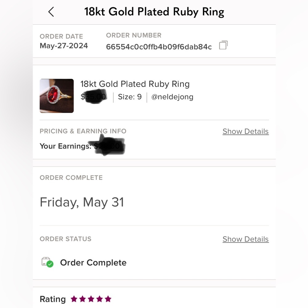Screen dimensions: 308x308
Task: Click the package checkmark status icon
Action: 47,262
